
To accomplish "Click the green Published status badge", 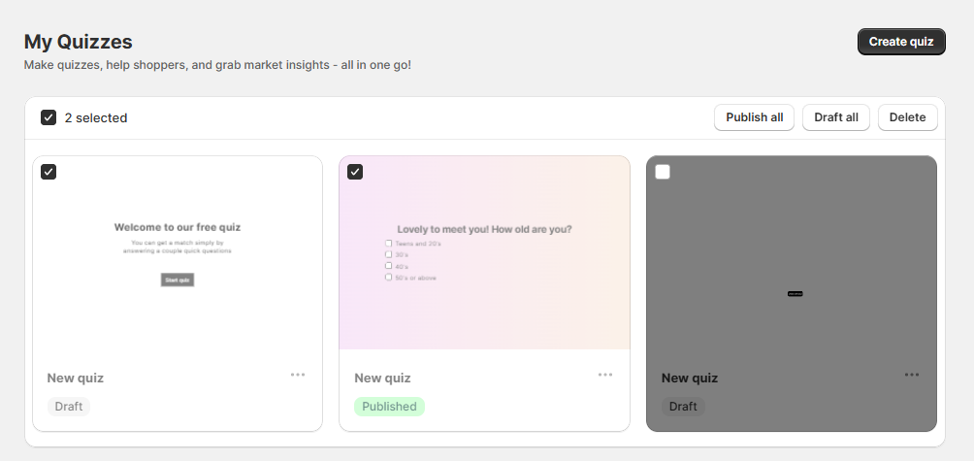I will click(389, 407).
